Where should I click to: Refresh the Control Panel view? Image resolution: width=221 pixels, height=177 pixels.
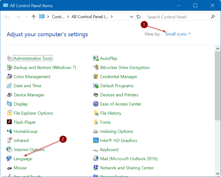pos(138,17)
